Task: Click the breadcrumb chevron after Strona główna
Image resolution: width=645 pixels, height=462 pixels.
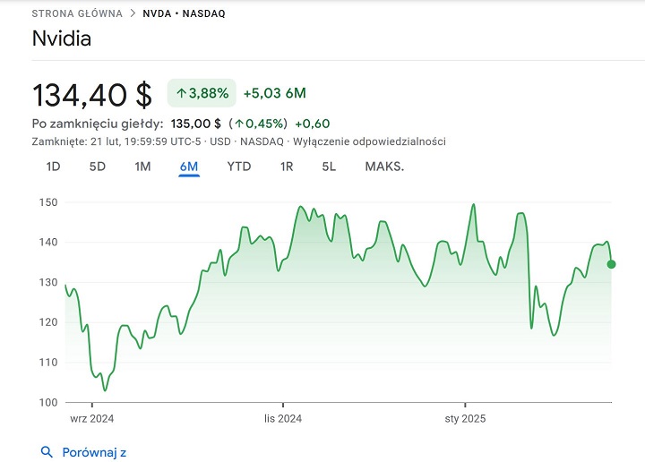Action: coord(133,14)
